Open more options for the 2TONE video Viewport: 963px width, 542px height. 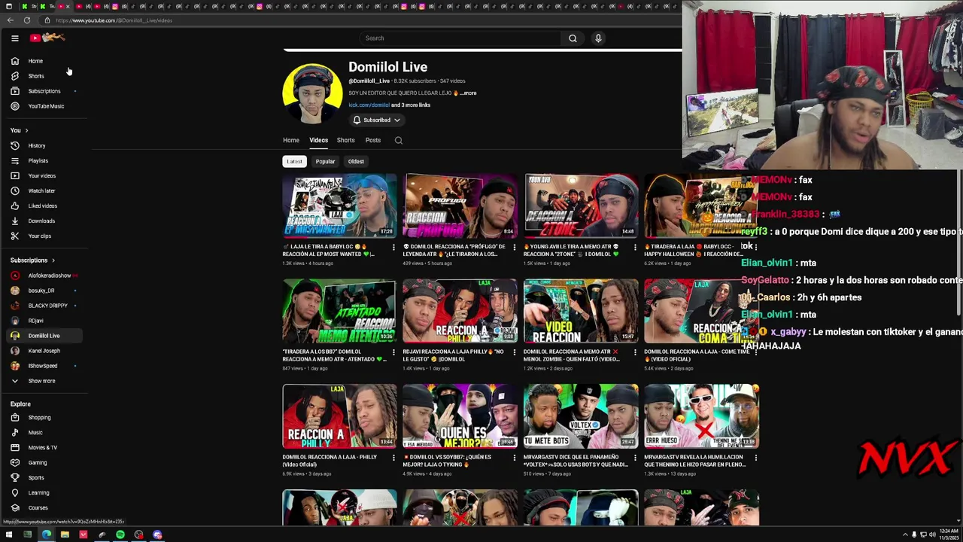pyautogui.click(x=634, y=247)
